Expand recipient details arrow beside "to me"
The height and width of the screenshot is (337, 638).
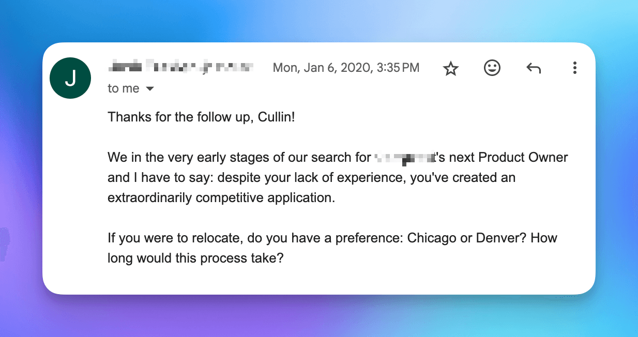point(150,89)
